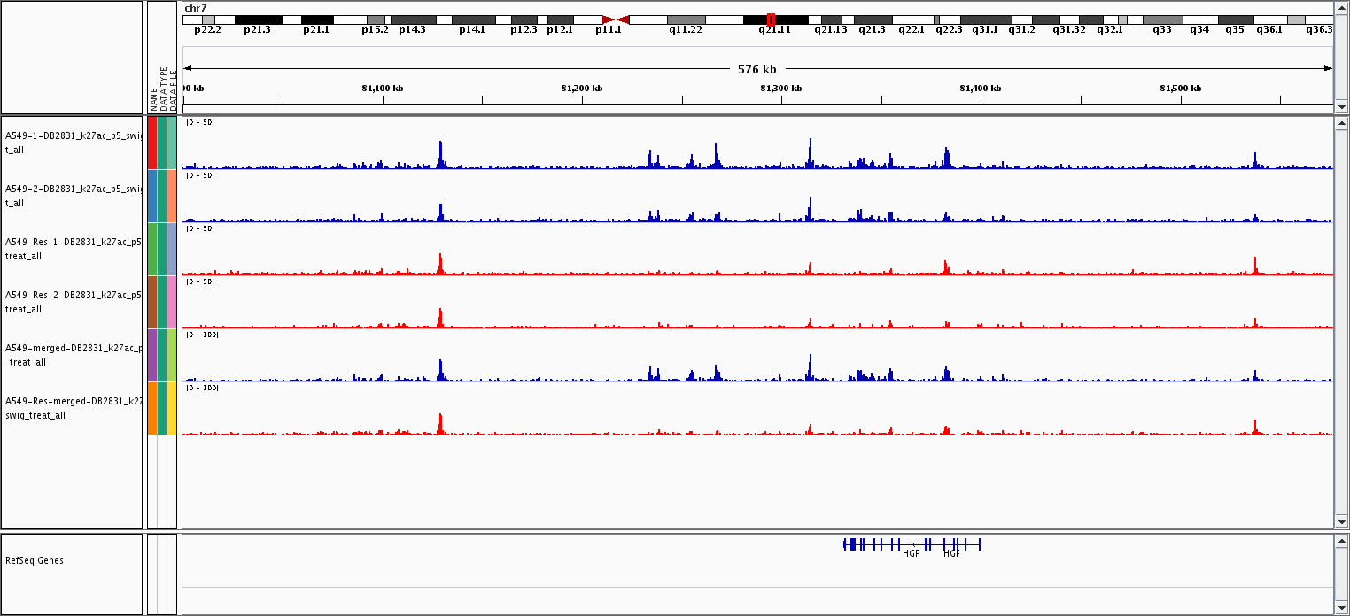The height and width of the screenshot is (616, 1350).
Task: Select the A549-1-DB2831_k27ac track name
Action: click(73, 143)
